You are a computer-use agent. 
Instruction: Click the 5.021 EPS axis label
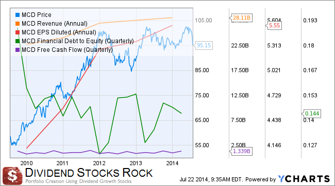click(274, 70)
